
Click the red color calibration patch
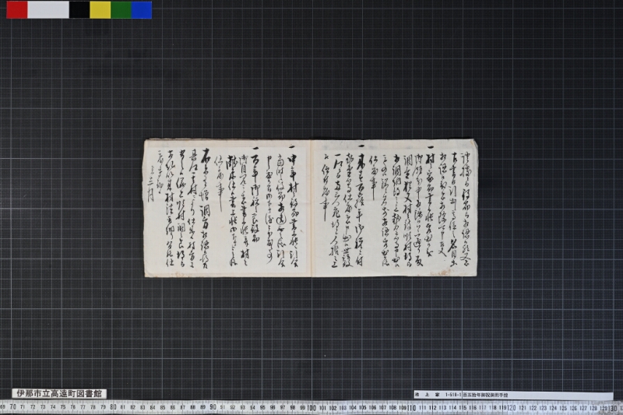17,10
